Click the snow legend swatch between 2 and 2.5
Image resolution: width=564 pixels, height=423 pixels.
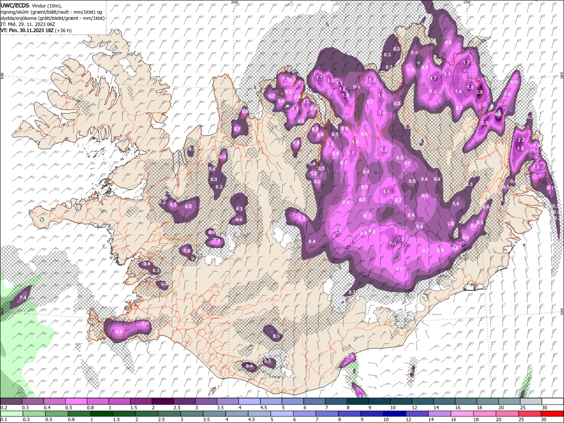(x=163, y=401)
